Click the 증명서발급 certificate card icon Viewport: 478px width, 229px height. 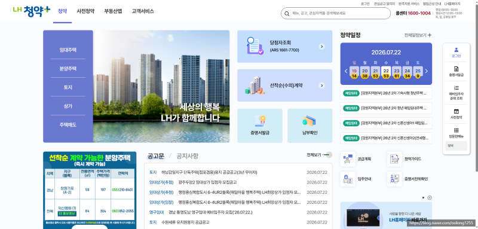(260, 121)
